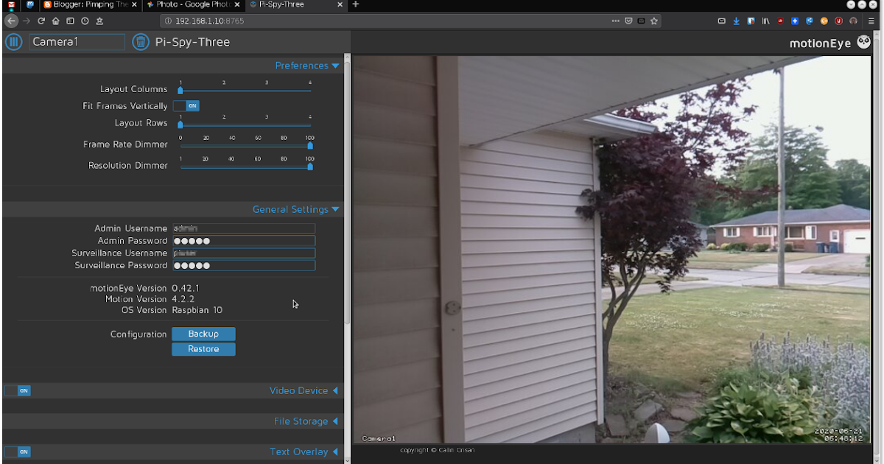Delete the camera using the trash icon
884x464 pixels.
point(141,42)
